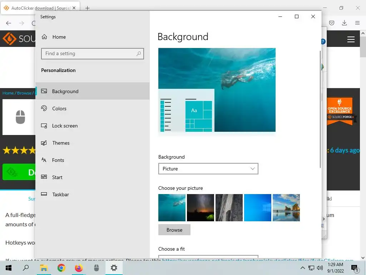Expand the Background type Picture dropdown
Viewport: 366px width, 275px height.
208,169
